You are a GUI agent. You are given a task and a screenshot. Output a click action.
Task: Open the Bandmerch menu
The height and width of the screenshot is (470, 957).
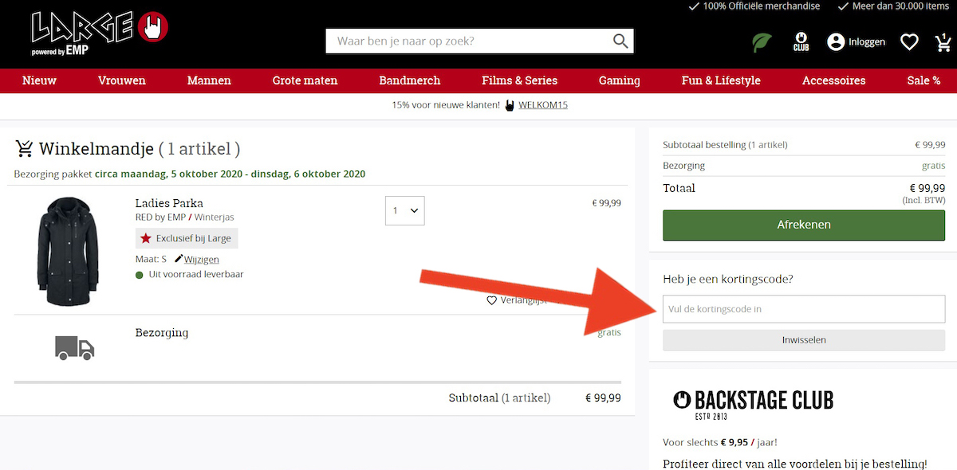click(x=410, y=80)
